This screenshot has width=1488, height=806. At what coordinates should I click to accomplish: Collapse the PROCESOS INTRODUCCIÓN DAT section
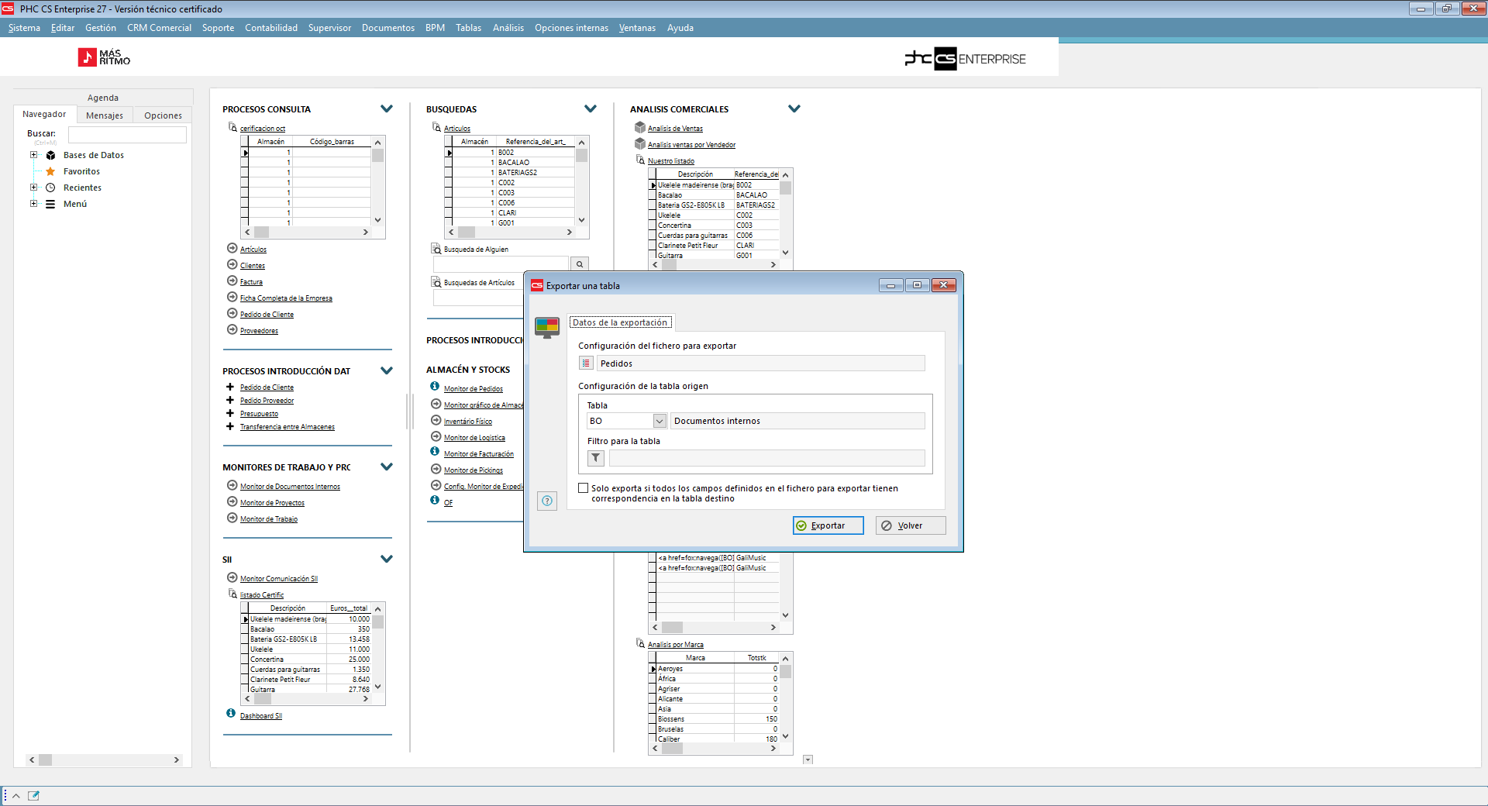click(x=387, y=370)
